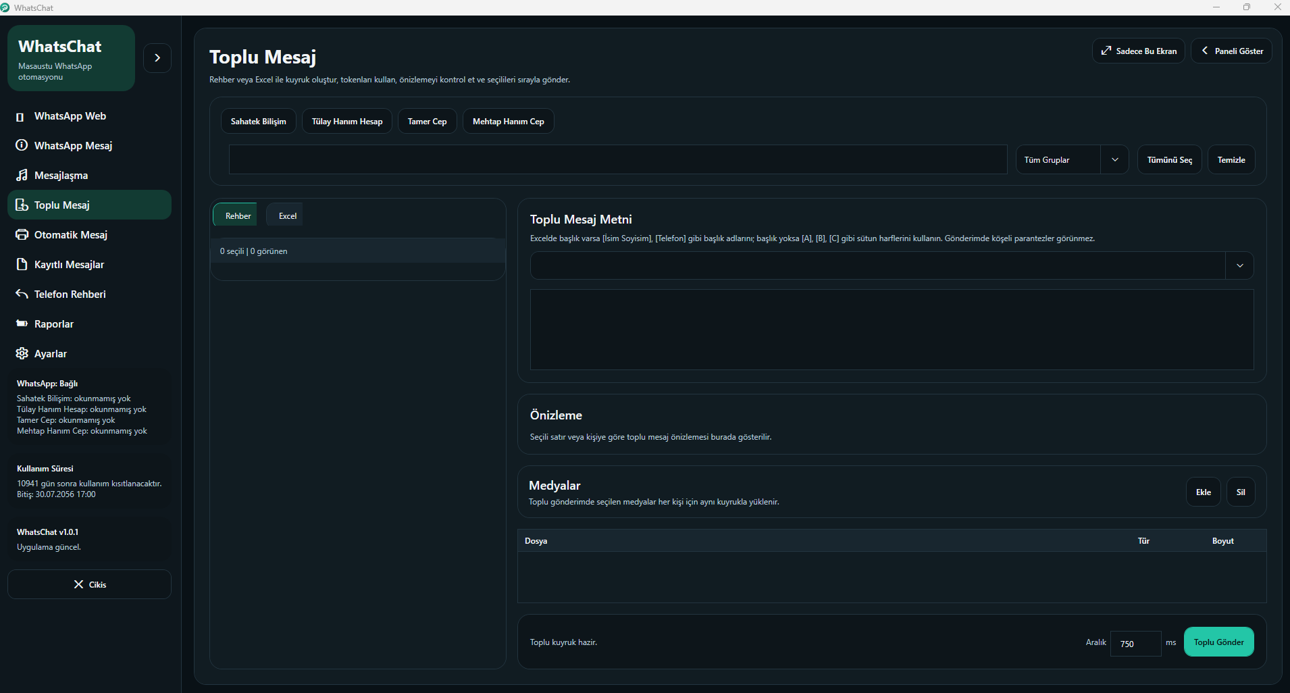Select the Tülay Hanım Hesap account
This screenshot has height=693, width=1290.
(347, 122)
